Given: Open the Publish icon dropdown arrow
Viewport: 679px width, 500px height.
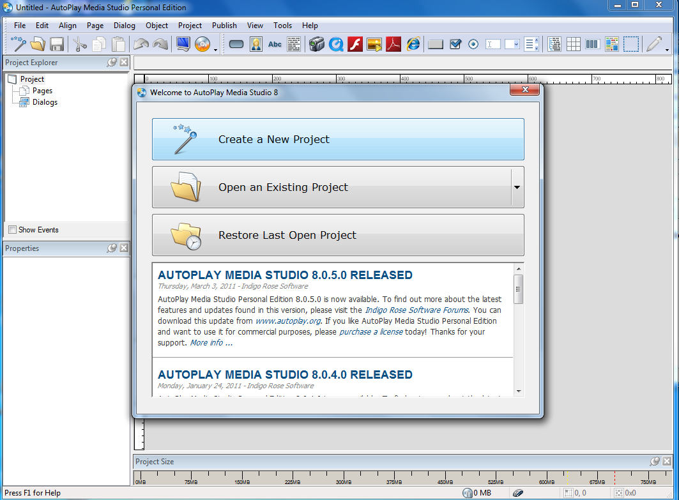Looking at the screenshot, I should pyautogui.click(x=216, y=50).
